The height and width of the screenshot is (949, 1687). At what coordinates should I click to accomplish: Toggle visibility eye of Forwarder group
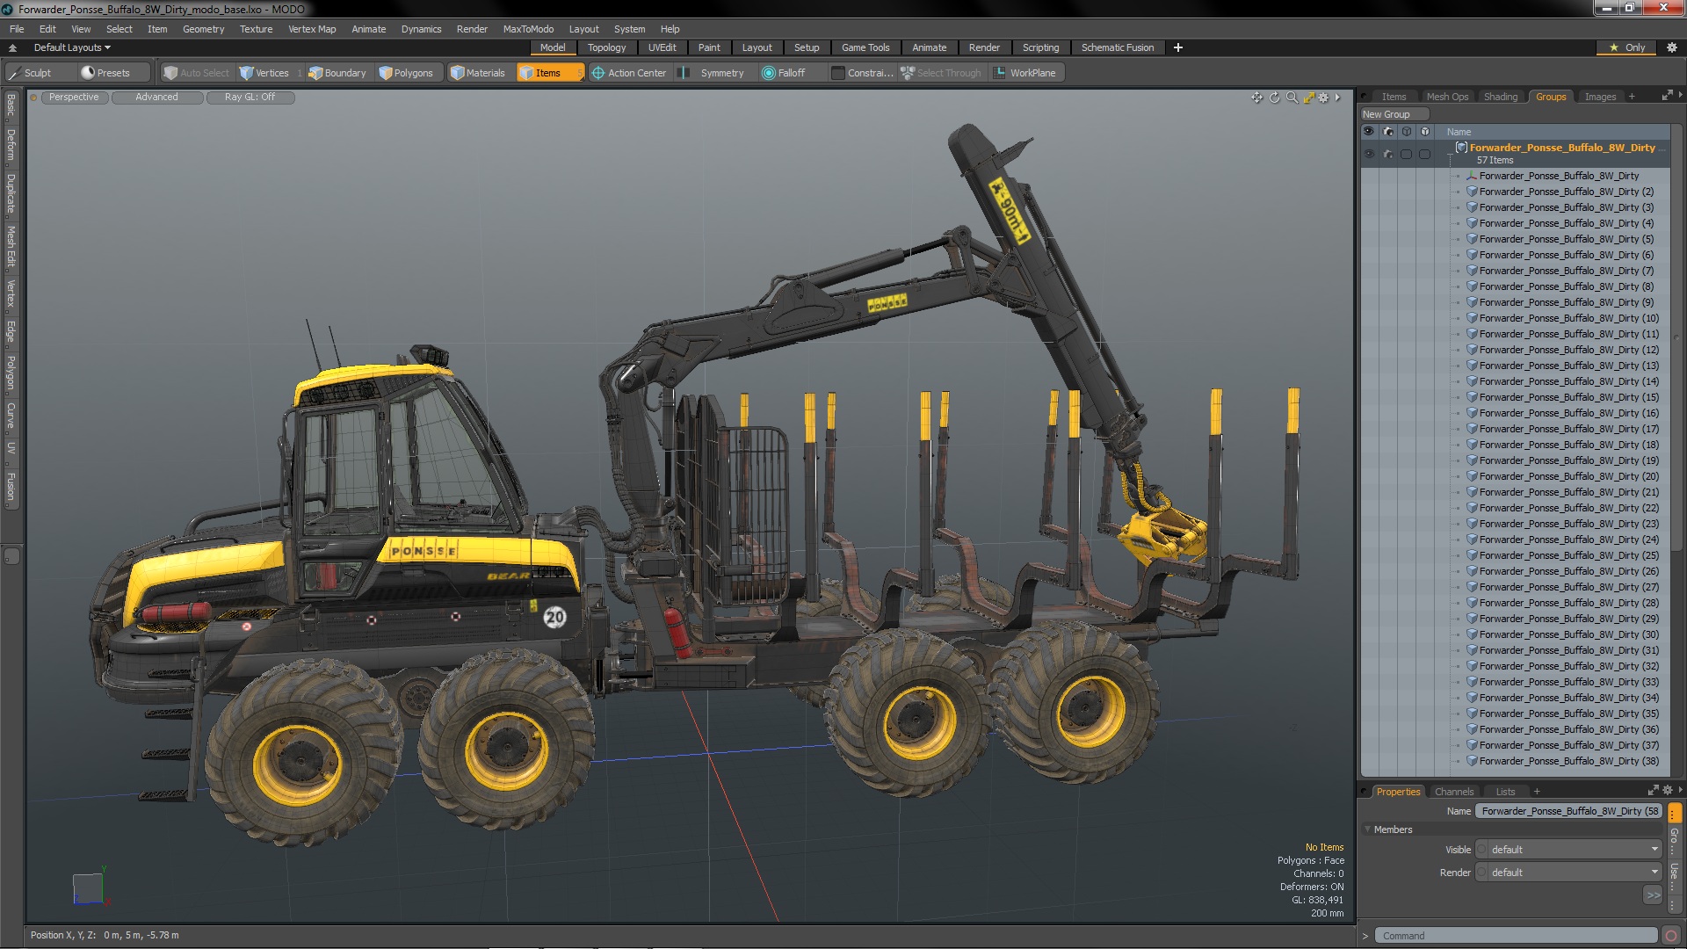(1369, 154)
